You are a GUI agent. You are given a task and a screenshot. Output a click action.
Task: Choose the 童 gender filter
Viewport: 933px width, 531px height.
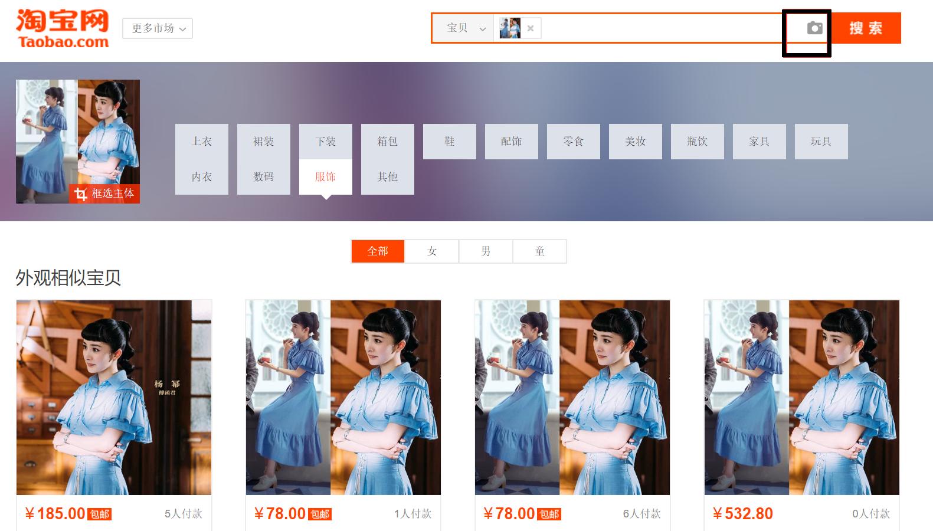pos(540,251)
